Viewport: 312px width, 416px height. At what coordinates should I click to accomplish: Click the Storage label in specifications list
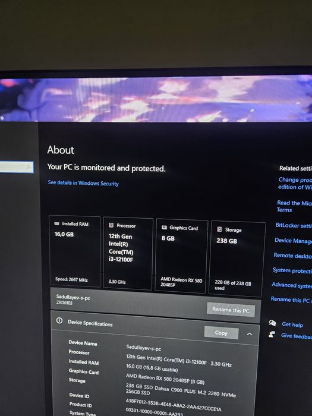coord(77,380)
